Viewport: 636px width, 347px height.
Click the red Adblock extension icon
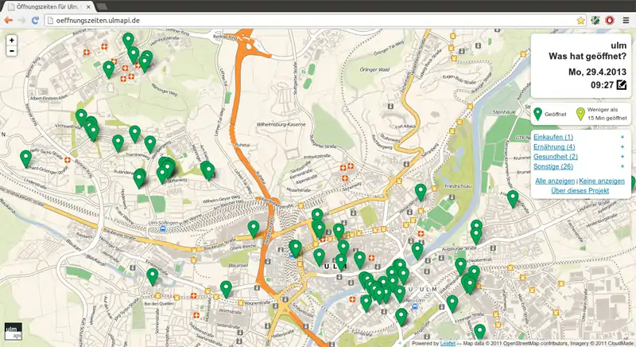(x=610, y=20)
